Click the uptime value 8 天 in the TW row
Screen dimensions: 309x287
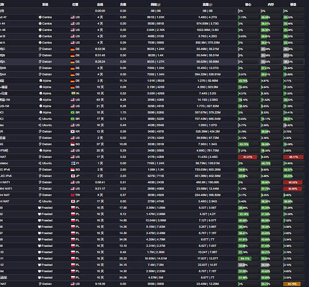100,195
